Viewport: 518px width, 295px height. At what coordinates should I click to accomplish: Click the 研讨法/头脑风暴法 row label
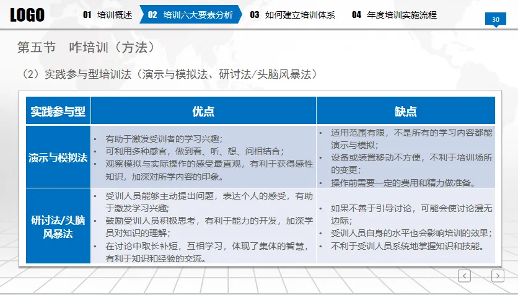click(58, 227)
